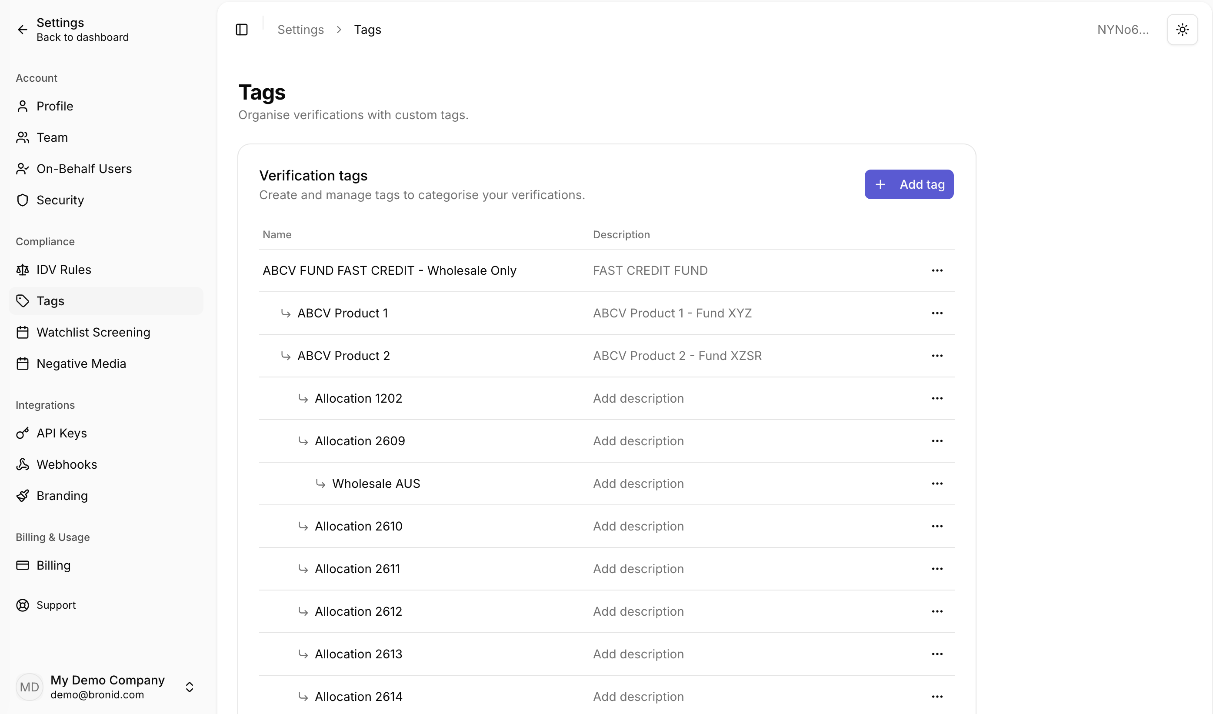
Task: Select the Wholesale AUS tag name
Action: tap(376, 484)
